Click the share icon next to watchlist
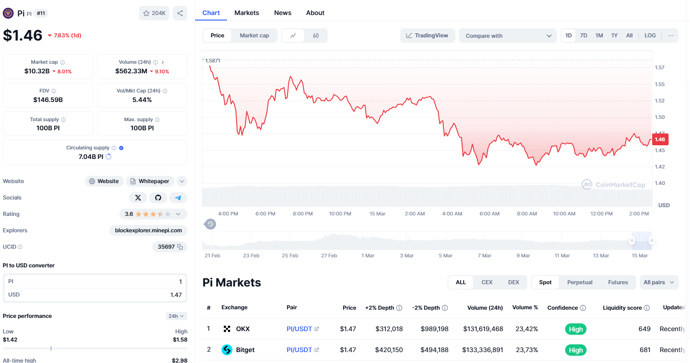The width and height of the screenshot is (690, 363). point(180,13)
